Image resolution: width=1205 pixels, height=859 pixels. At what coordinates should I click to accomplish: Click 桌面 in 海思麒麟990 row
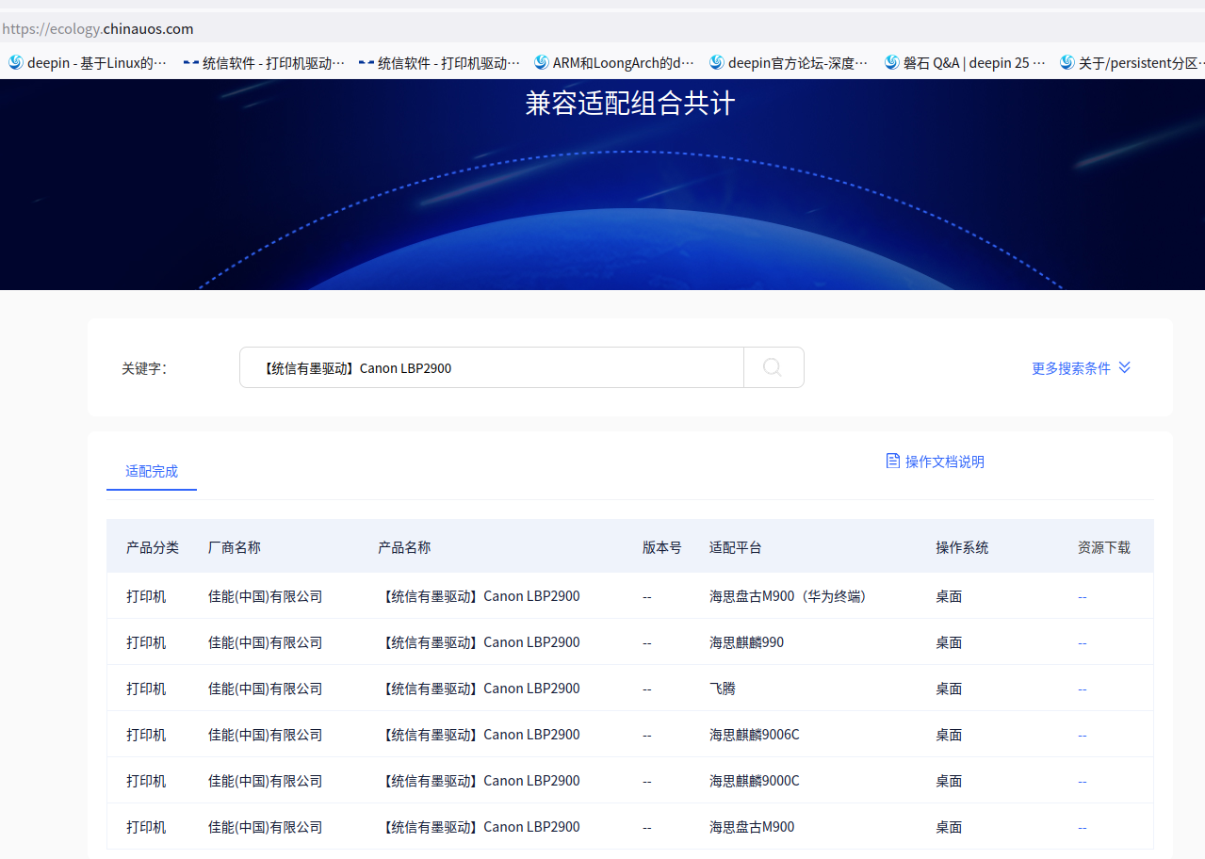tap(949, 642)
